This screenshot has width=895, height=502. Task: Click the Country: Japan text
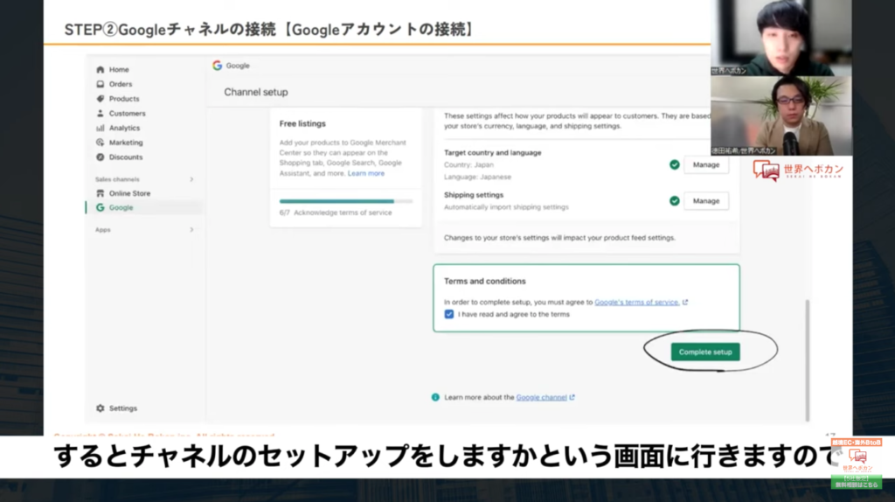(468, 164)
